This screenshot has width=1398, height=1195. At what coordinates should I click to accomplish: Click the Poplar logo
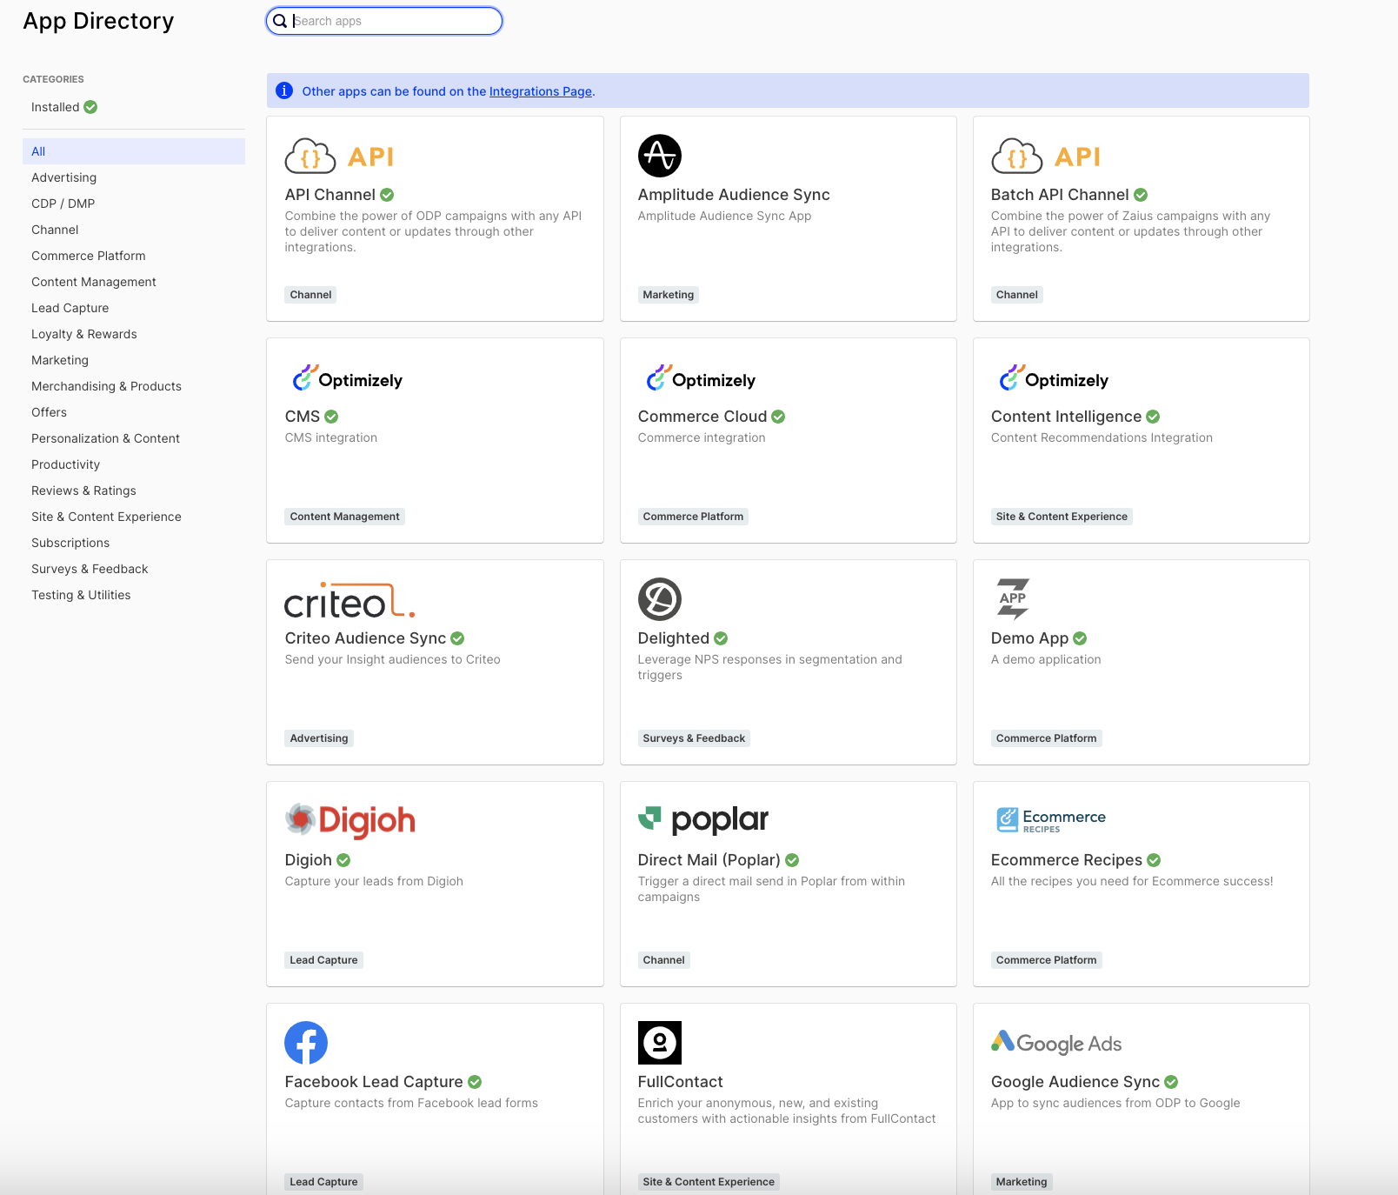coord(702,819)
